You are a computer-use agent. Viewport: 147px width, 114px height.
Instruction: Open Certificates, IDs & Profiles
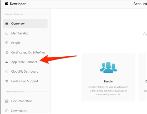28,53
